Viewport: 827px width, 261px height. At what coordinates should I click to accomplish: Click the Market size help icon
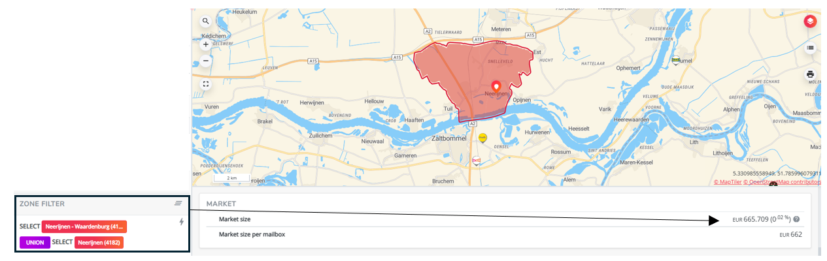[797, 220]
